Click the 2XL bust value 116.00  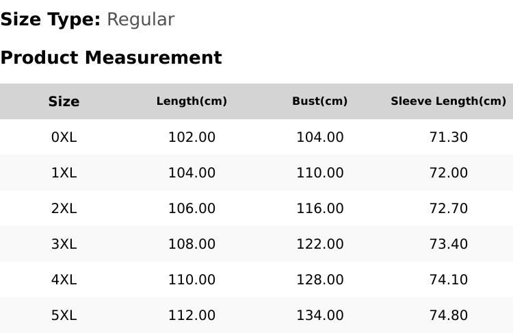[320, 208]
